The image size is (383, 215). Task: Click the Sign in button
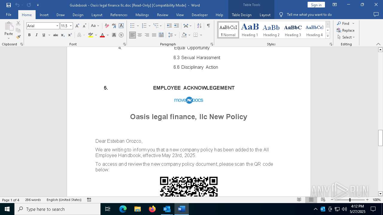coord(316,5)
